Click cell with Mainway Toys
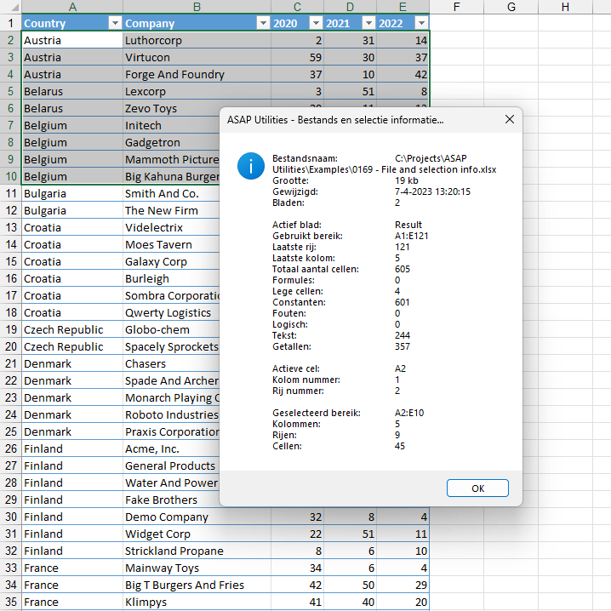The height and width of the screenshot is (611, 611). [x=197, y=568]
